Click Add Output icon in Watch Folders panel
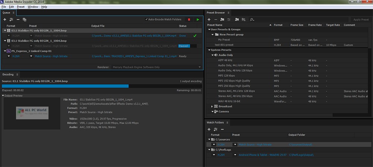373x167 pixels. [216, 129]
